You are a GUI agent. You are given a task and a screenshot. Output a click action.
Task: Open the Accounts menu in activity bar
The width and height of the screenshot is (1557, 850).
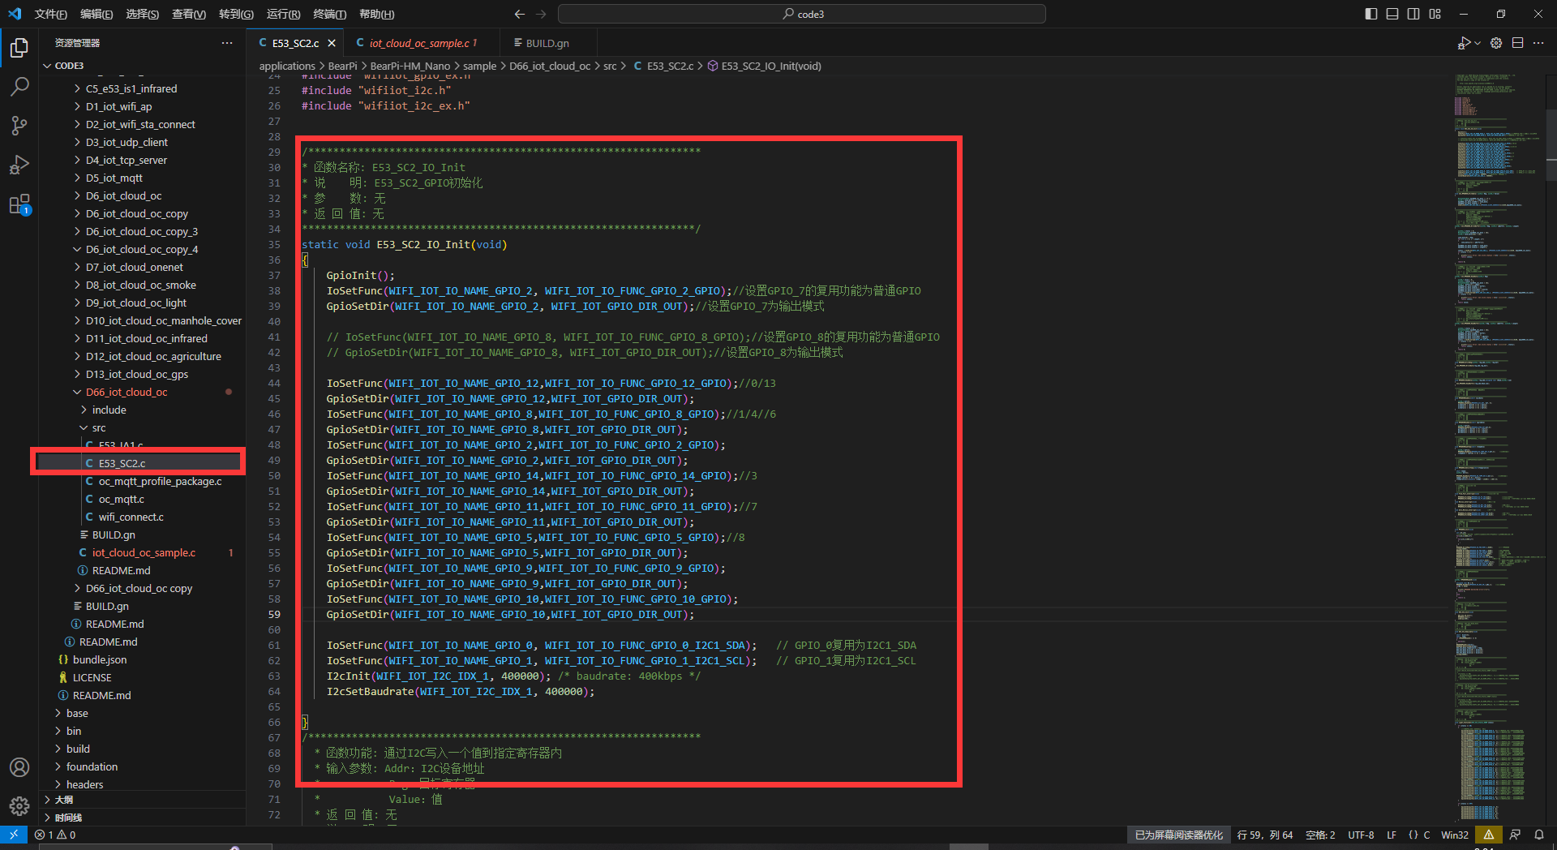point(19,767)
